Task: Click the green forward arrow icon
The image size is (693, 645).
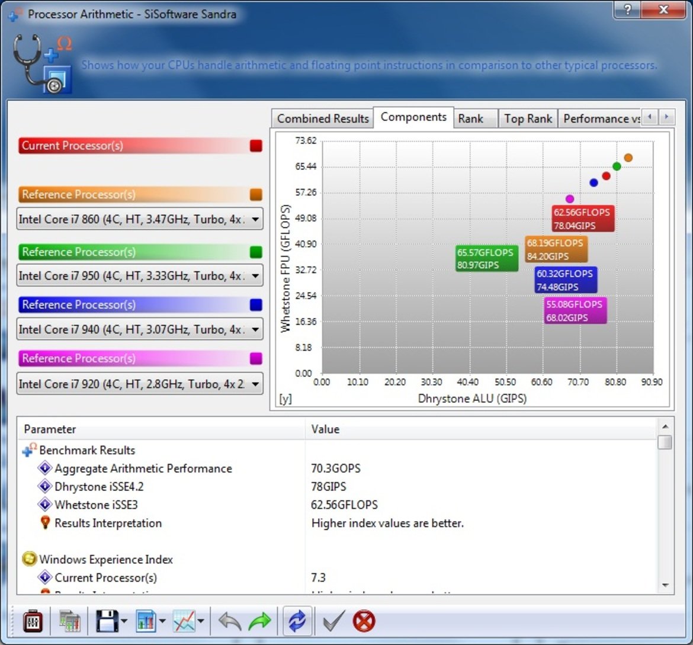Action: coord(259,621)
